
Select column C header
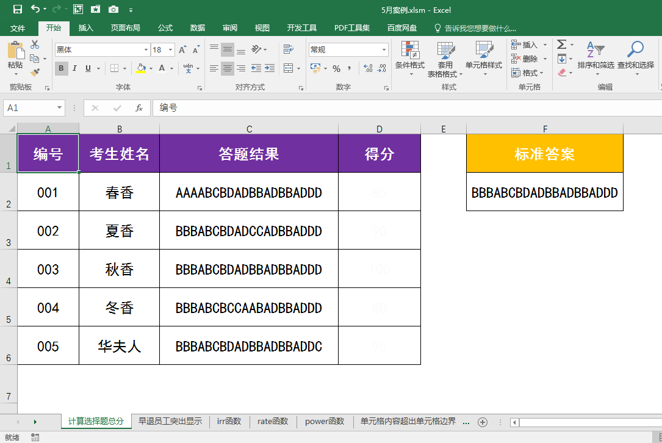pos(249,129)
